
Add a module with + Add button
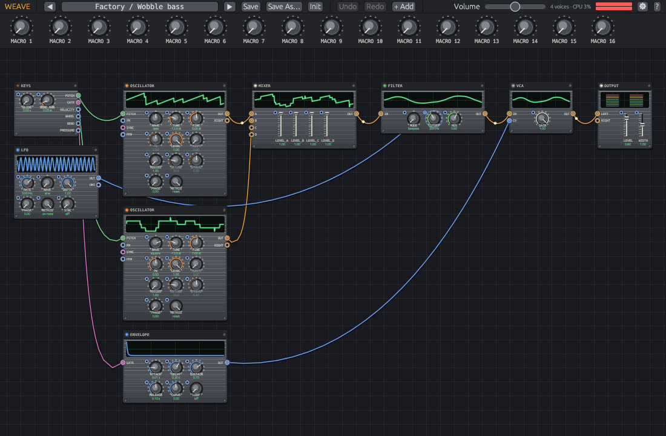(x=403, y=7)
